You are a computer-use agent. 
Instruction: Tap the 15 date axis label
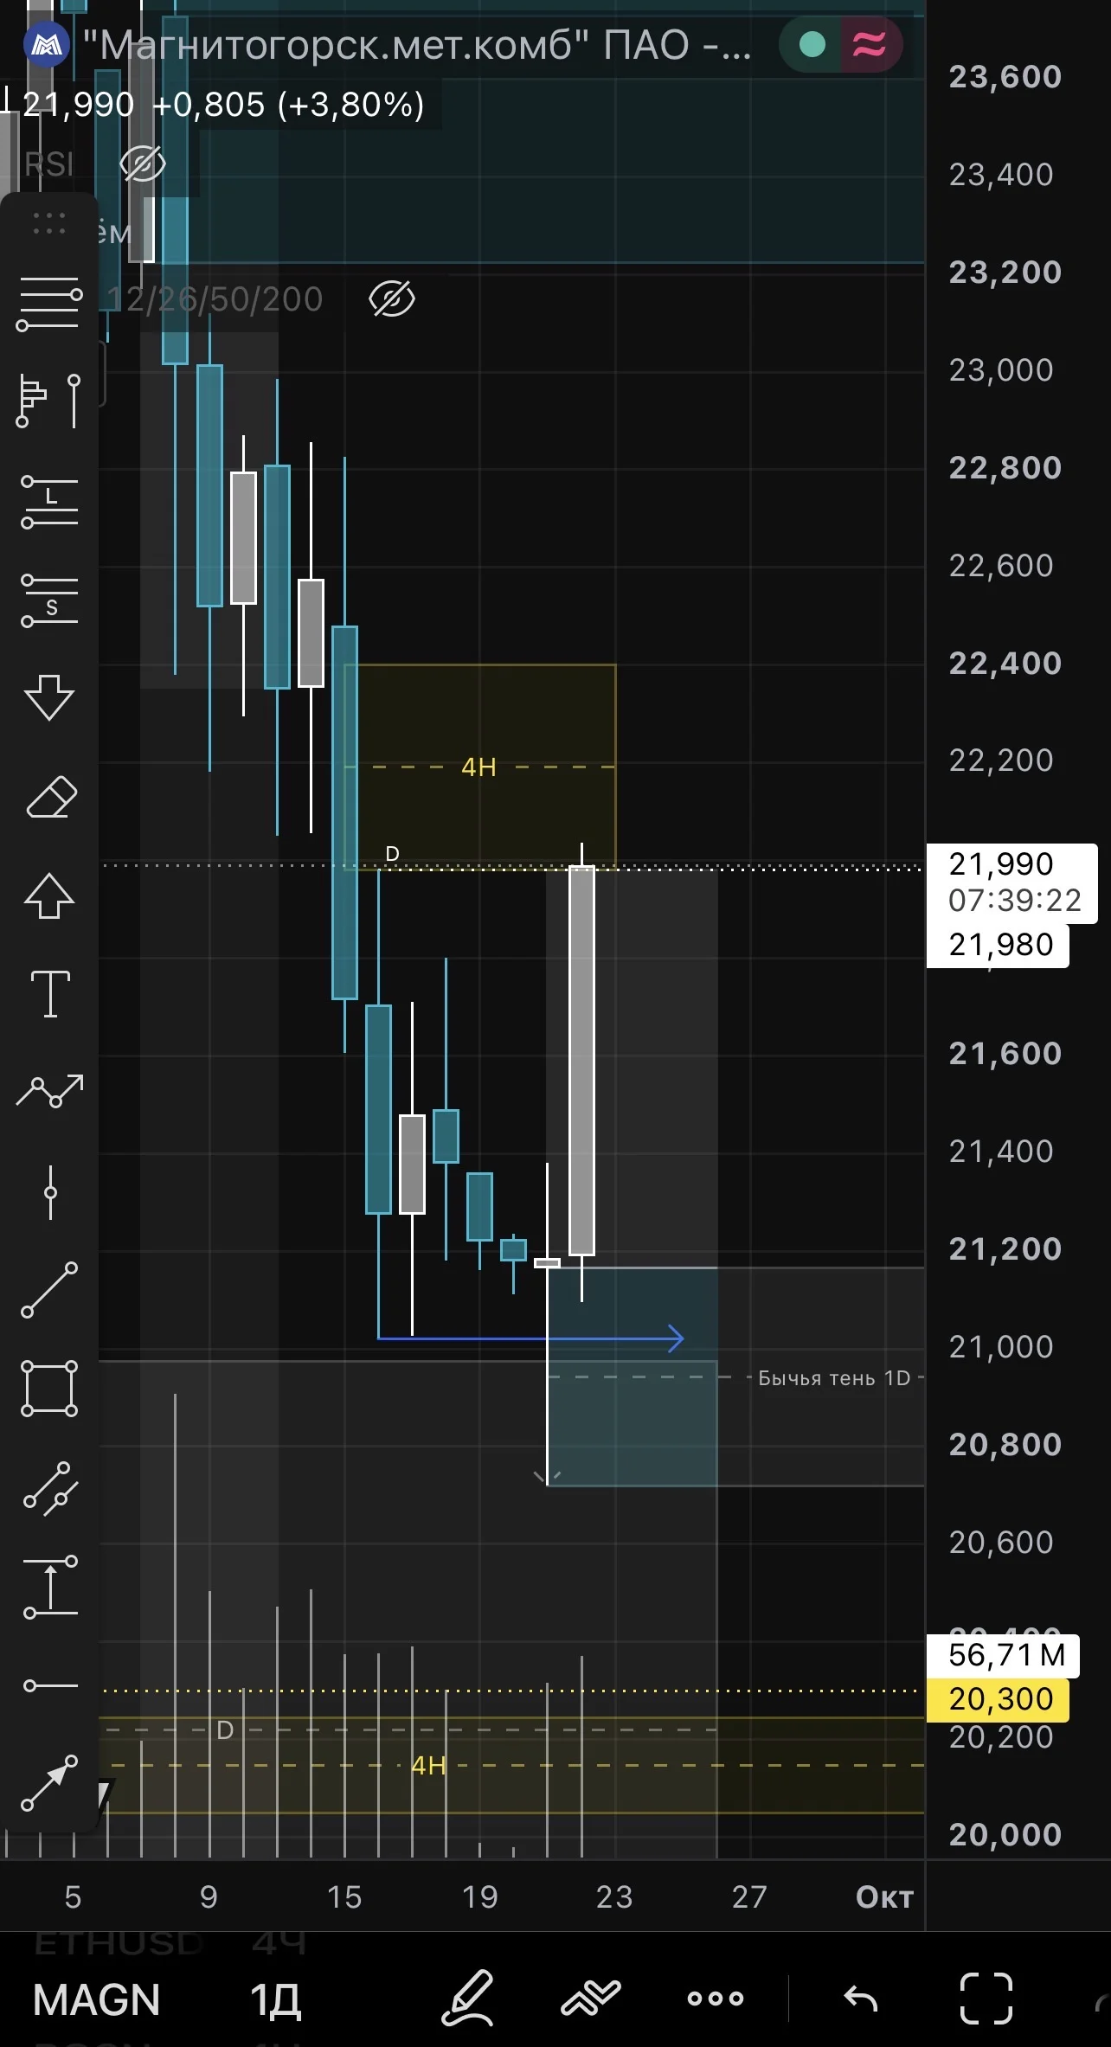344,1897
